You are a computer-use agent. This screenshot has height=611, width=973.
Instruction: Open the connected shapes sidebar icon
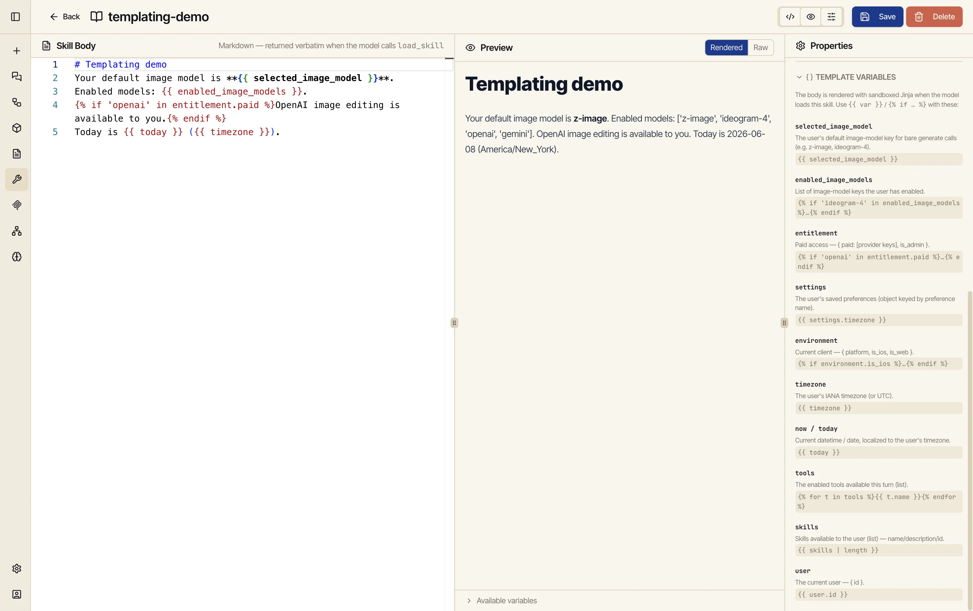click(x=16, y=102)
